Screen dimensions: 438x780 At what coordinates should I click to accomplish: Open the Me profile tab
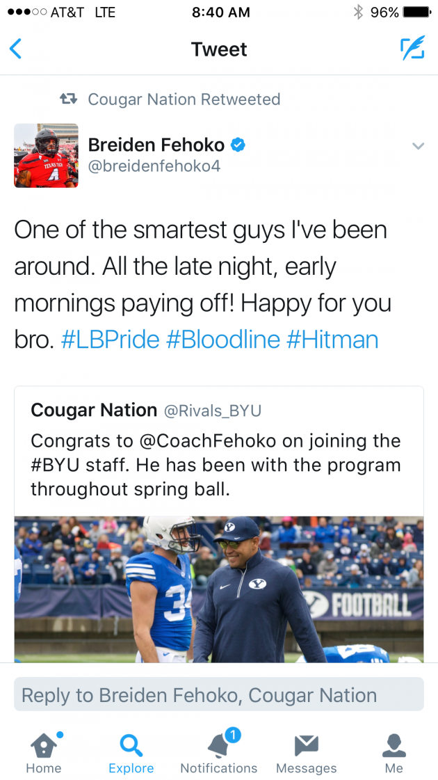(x=394, y=754)
